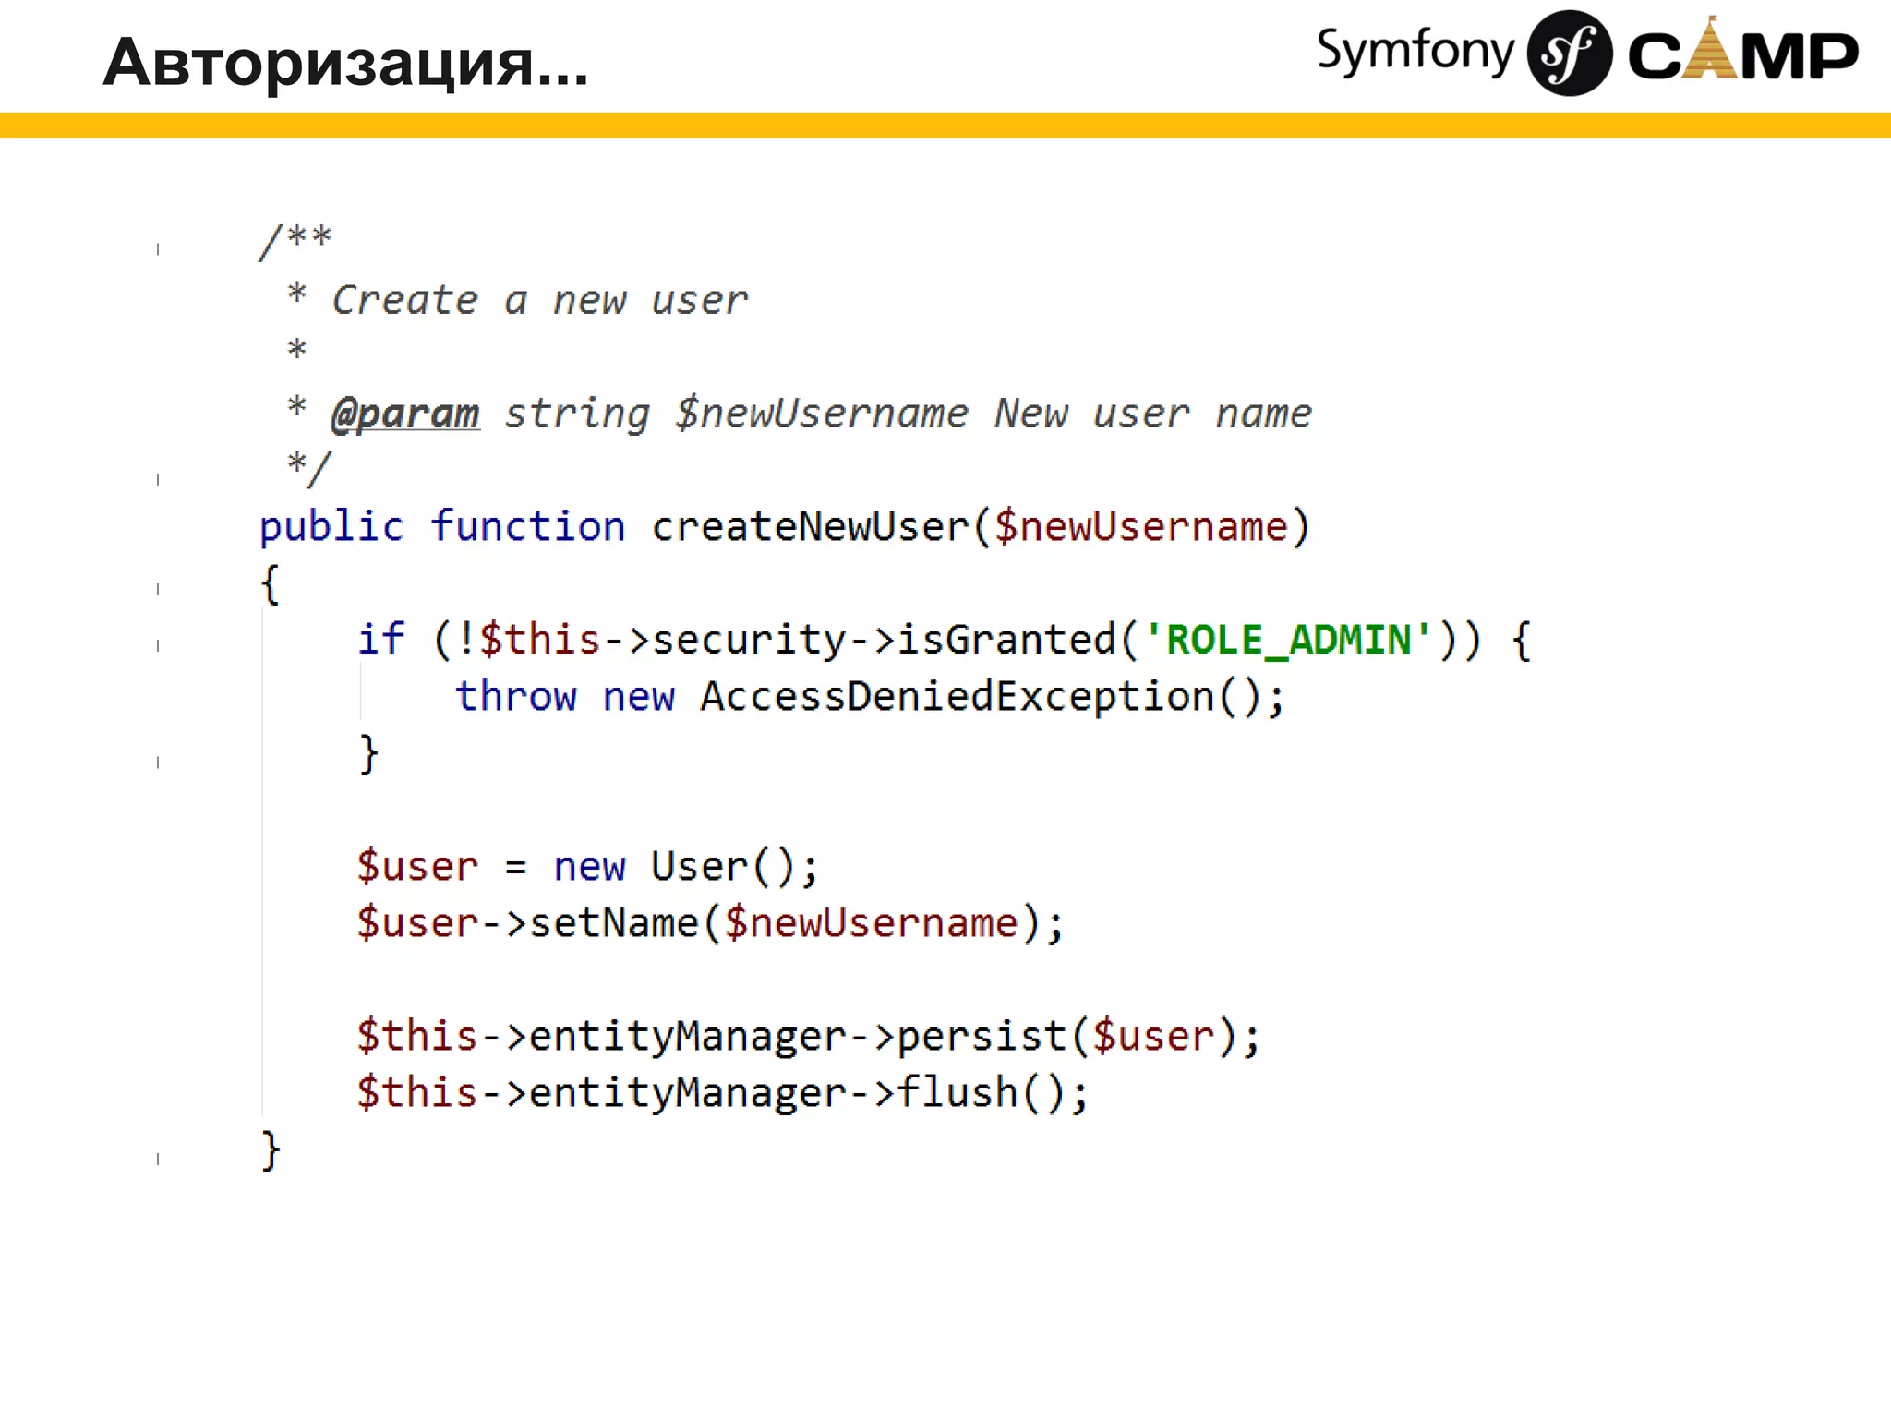Click AccessDeniedException class name

(x=957, y=697)
